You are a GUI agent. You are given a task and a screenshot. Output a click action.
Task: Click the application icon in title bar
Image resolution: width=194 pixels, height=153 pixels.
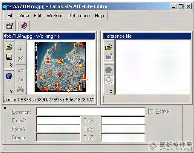pos(6,6)
